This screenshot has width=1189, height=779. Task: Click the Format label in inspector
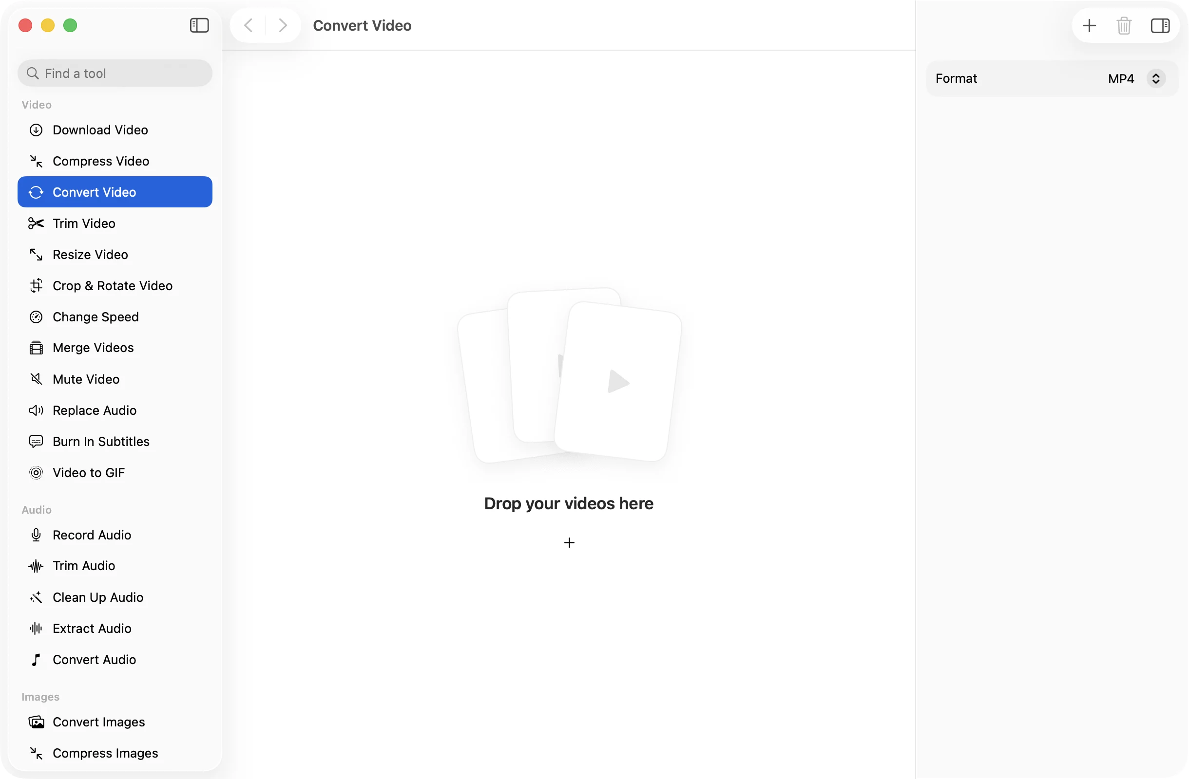click(x=956, y=78)
